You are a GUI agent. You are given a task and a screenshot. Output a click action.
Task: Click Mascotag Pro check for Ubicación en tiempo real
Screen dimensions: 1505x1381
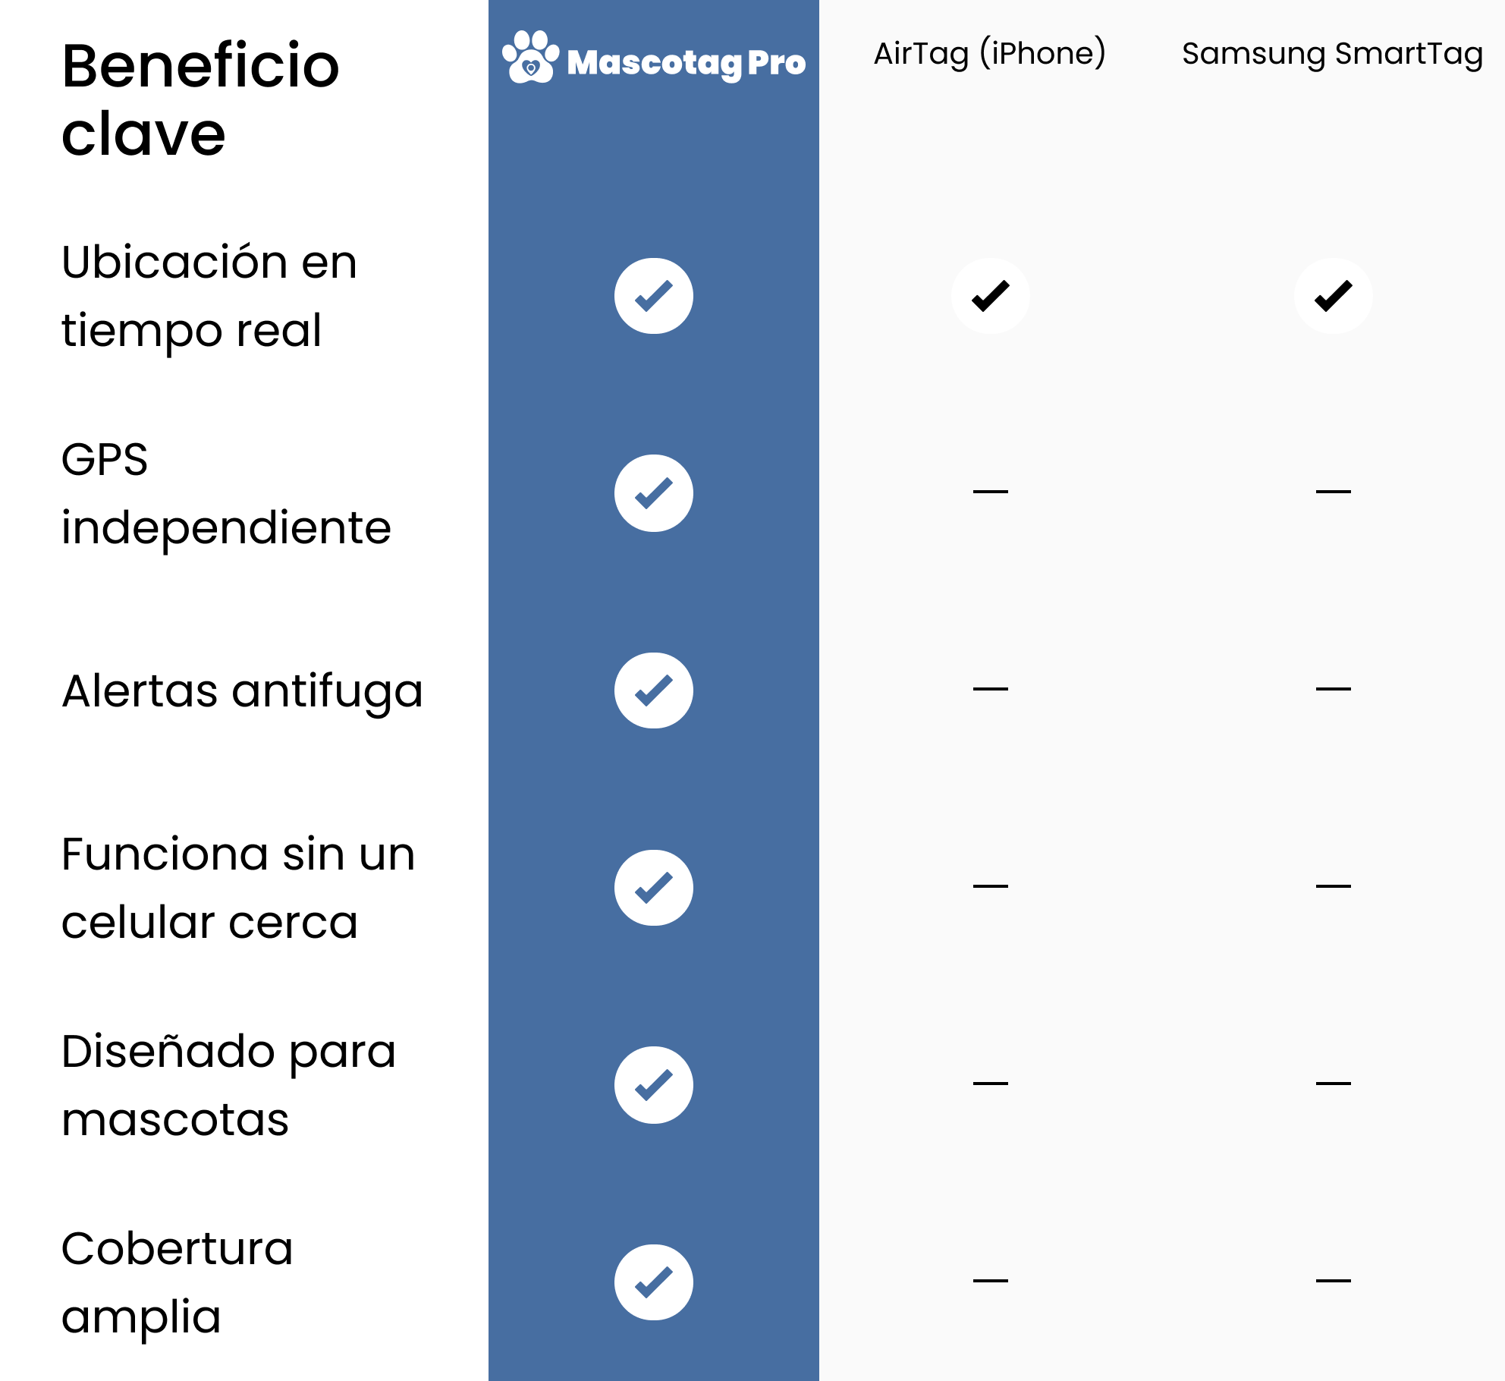653,296
